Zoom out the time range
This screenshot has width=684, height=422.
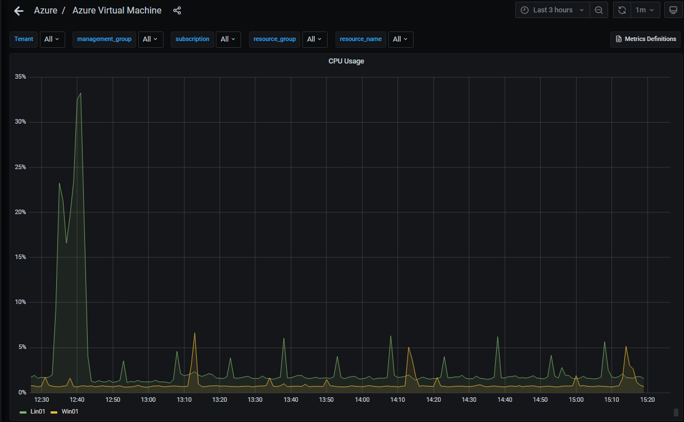(599, 10)
